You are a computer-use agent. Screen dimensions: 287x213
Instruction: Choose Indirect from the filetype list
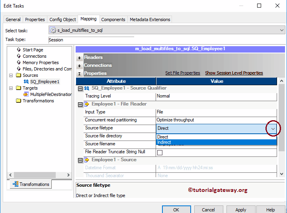pos(216,142)
